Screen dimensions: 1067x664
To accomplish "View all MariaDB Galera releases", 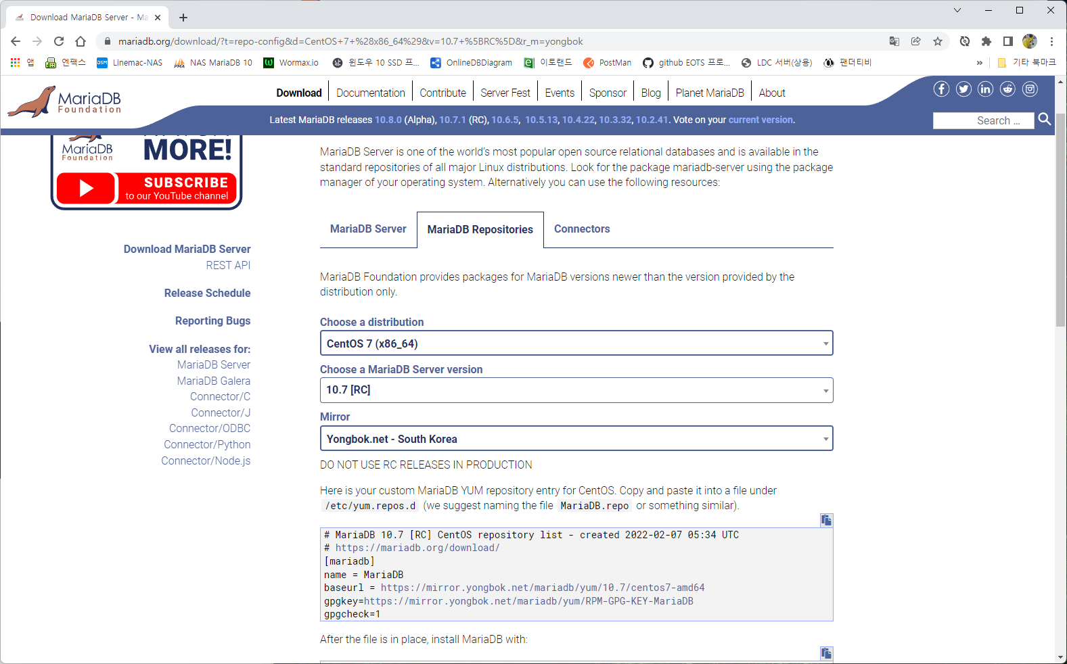I will pyautogui.click(x=214, y=381).
